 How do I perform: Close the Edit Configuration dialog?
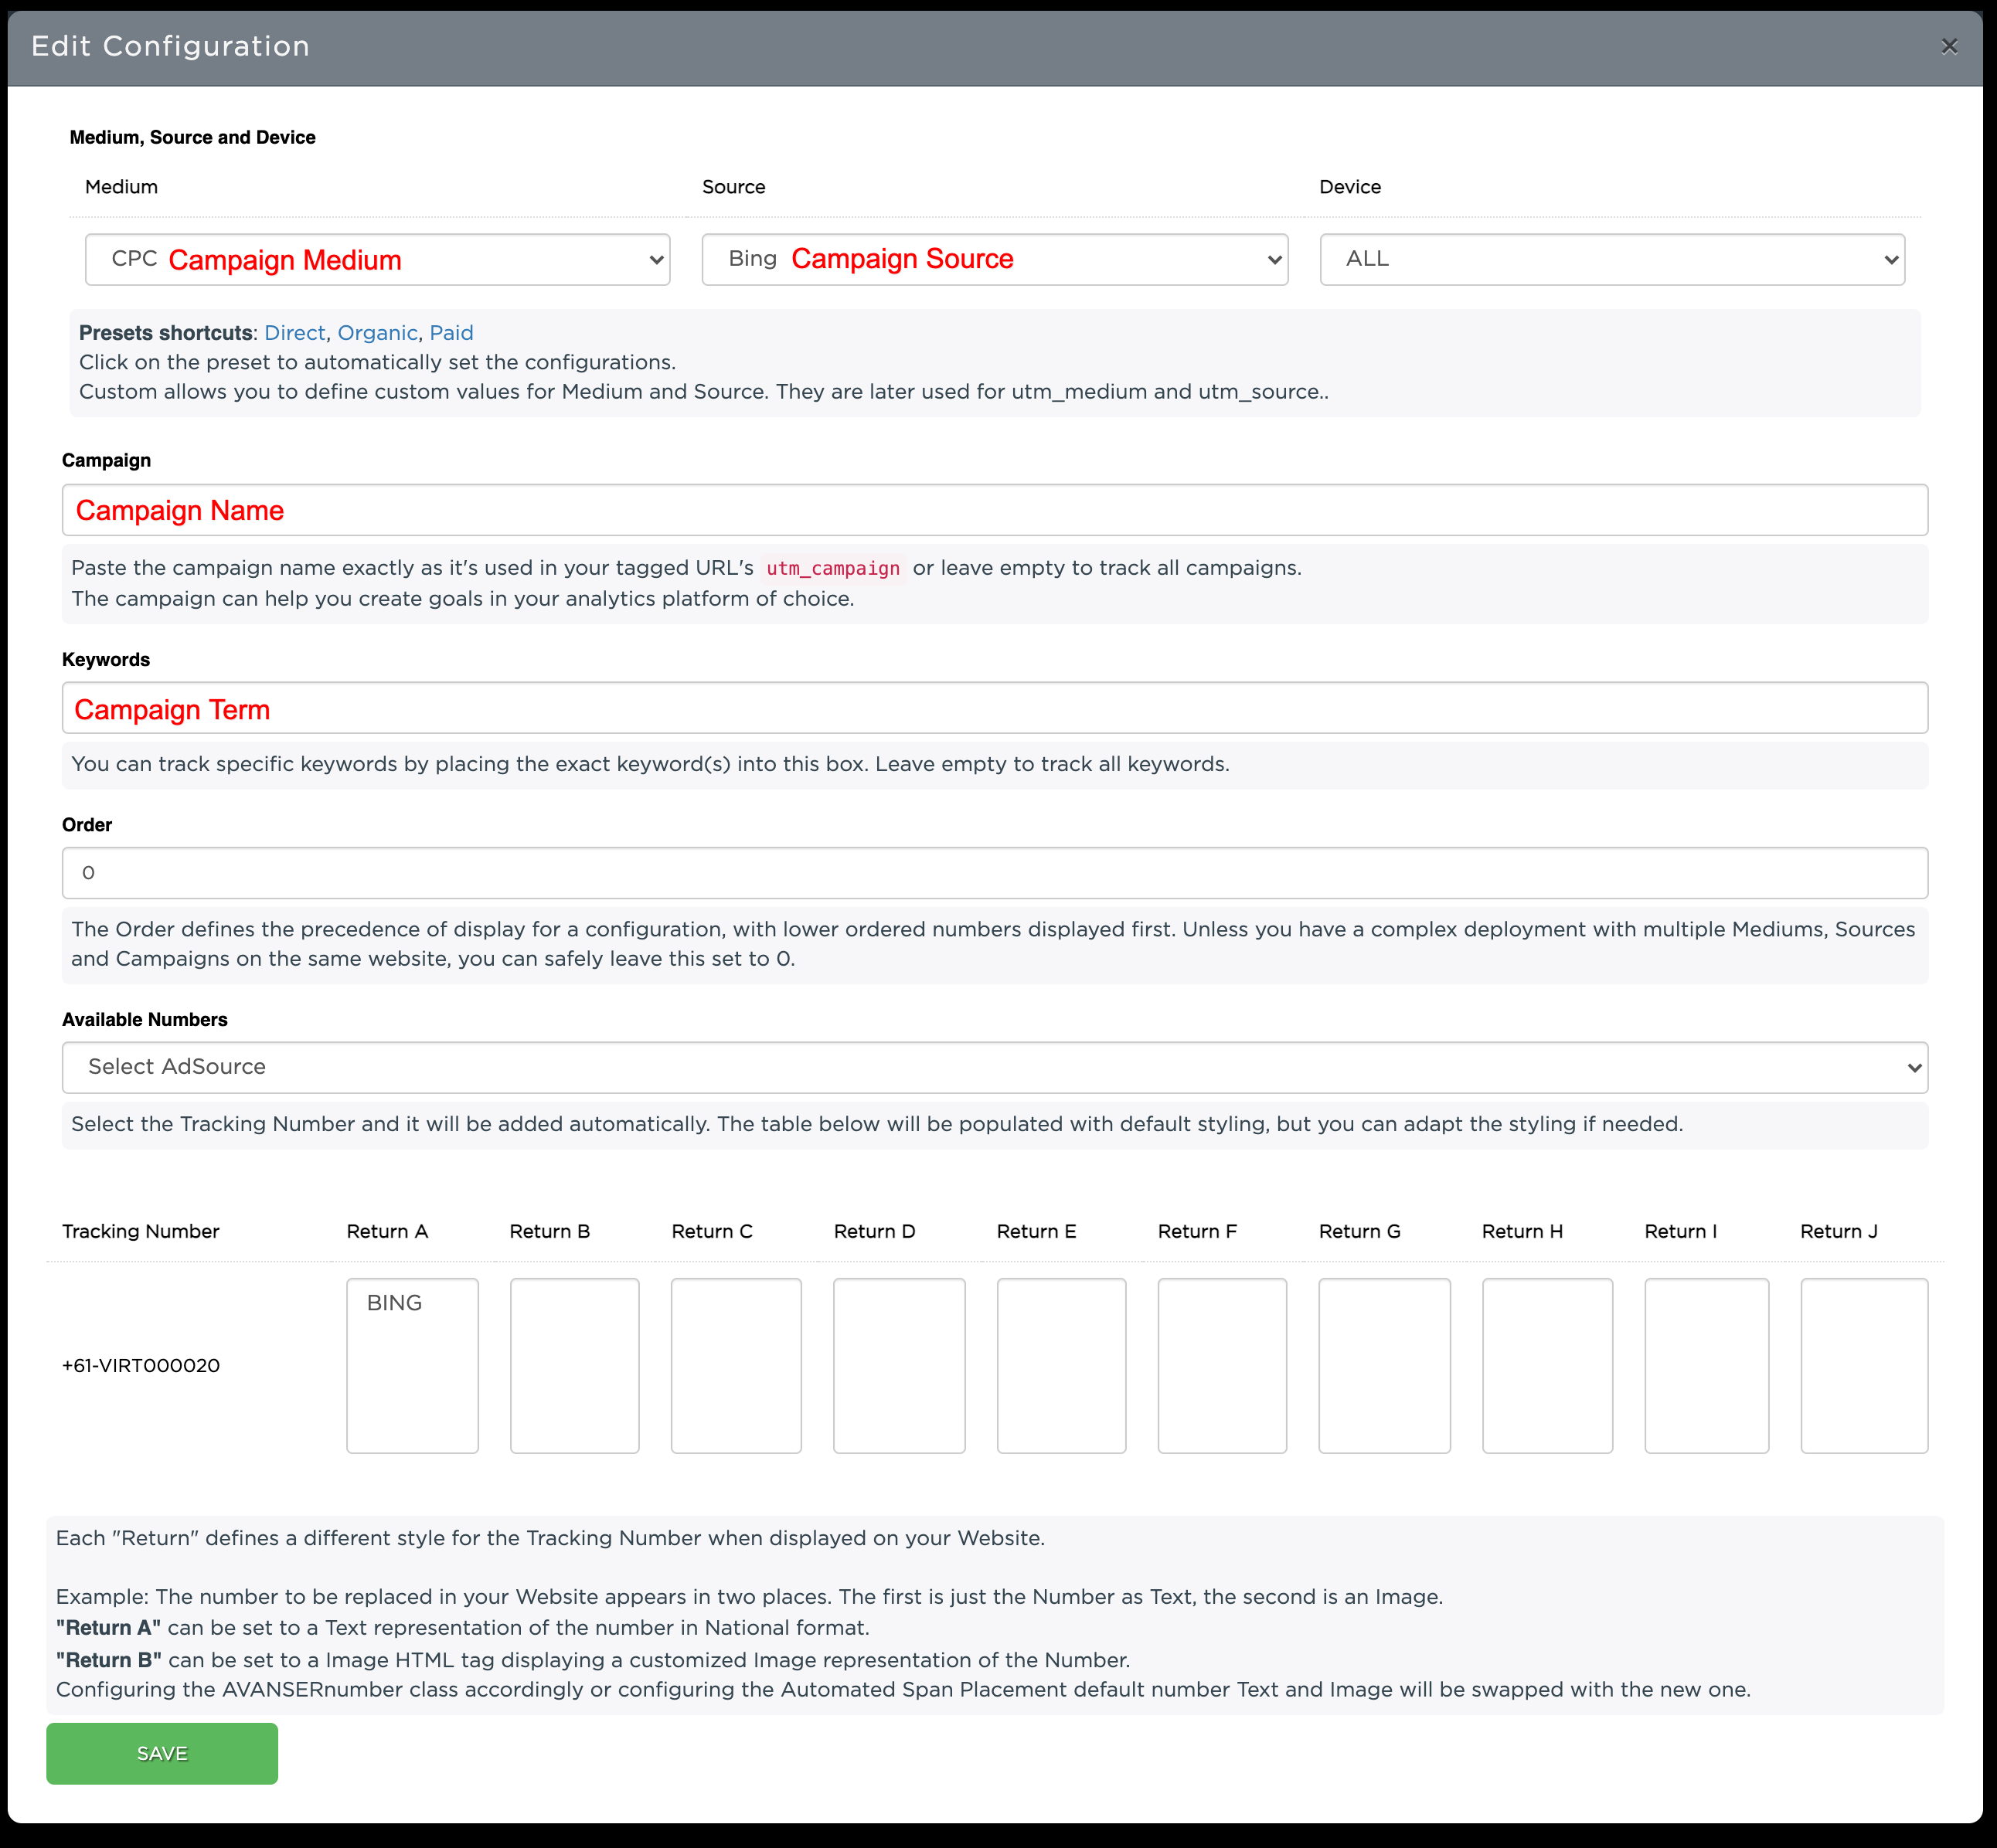pyautogui.click(x=1948, y=46)
